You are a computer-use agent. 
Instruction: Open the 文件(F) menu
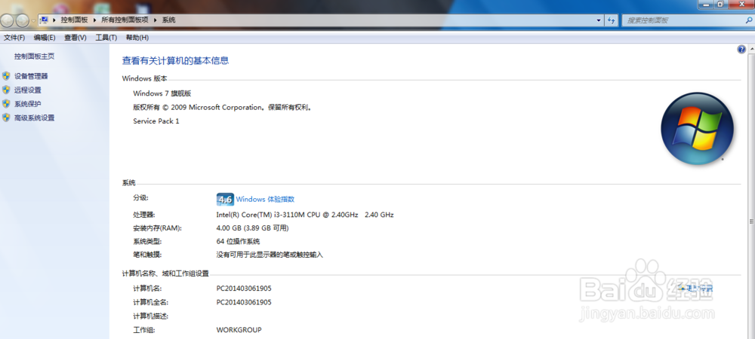pos(14,38)
